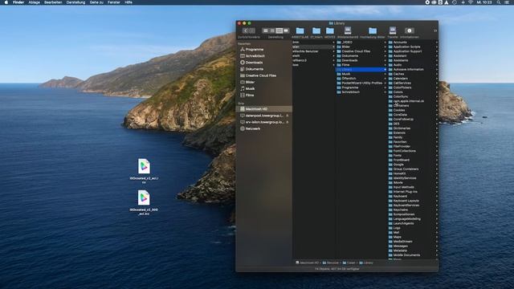Image resolution: width=514 pixels, height=289 pixels.
Task: Expand the Google folder arrow
Action: pos(436,165)
